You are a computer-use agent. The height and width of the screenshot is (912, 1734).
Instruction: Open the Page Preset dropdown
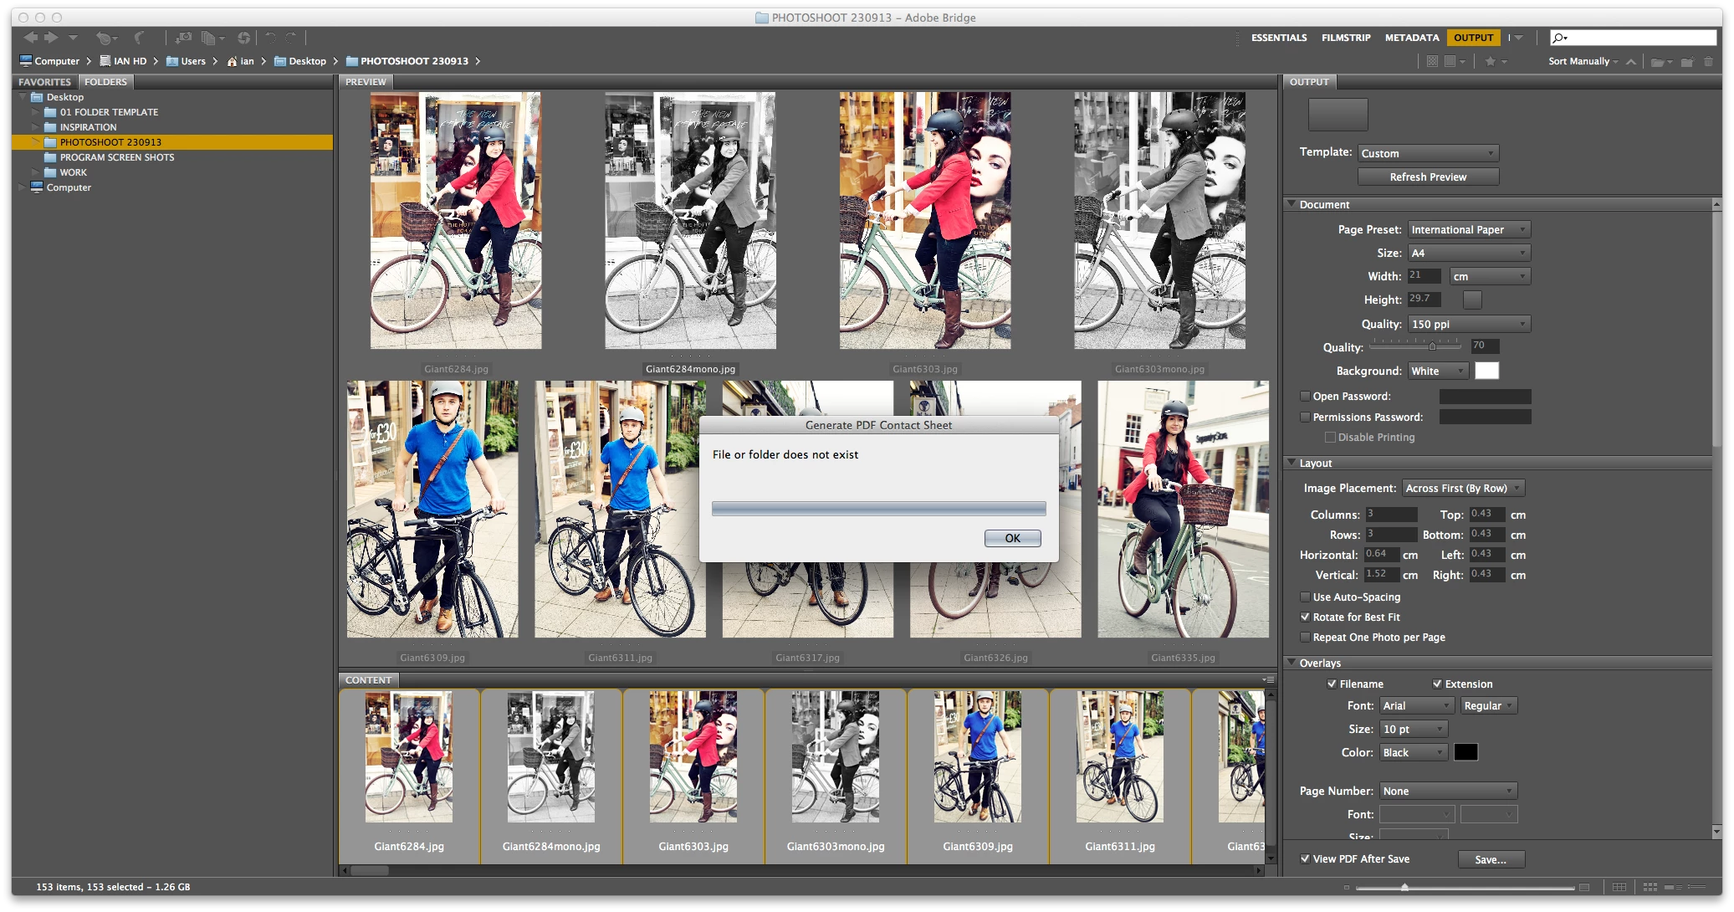[x=1469, y=229]
